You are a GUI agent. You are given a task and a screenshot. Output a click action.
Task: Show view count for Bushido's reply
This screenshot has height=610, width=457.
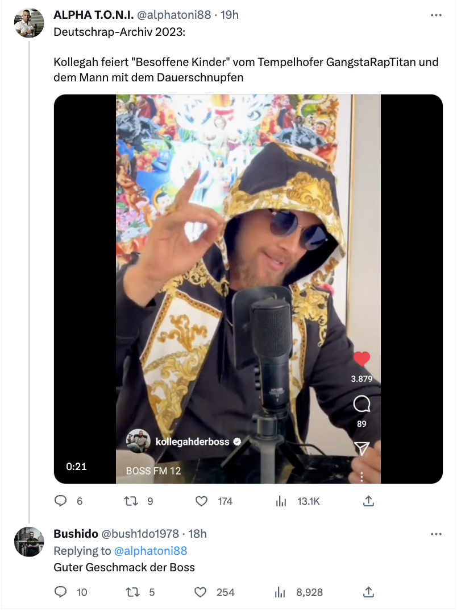[x=281, y=592]
